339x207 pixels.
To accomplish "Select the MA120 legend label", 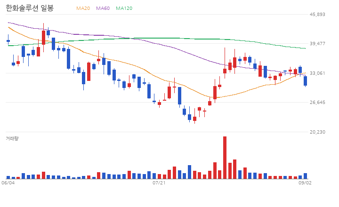I will [124, 8].
